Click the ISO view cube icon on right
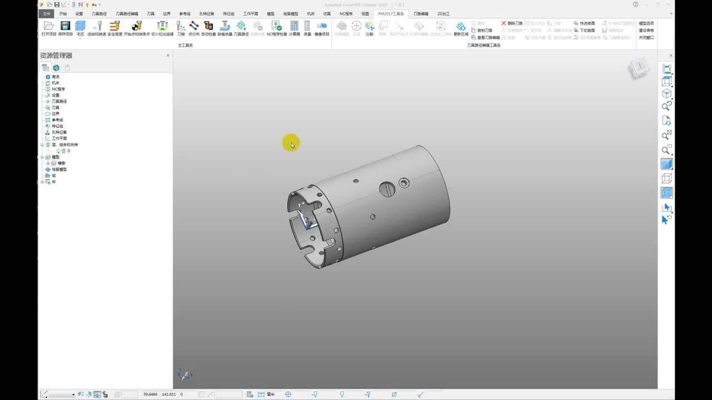Image resolution: width=712 pixels, height=400 pixels. (666, 93)
